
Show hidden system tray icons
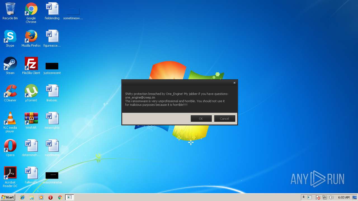303,197
